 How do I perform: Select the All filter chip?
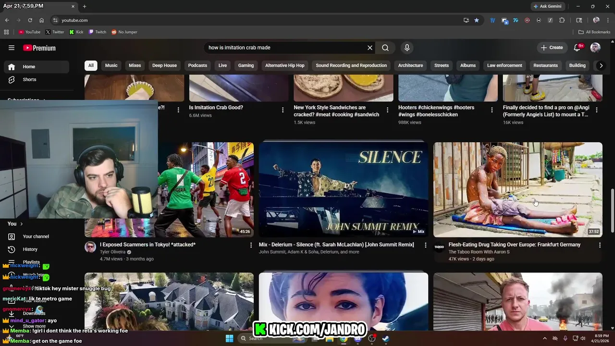pos(91,65)
